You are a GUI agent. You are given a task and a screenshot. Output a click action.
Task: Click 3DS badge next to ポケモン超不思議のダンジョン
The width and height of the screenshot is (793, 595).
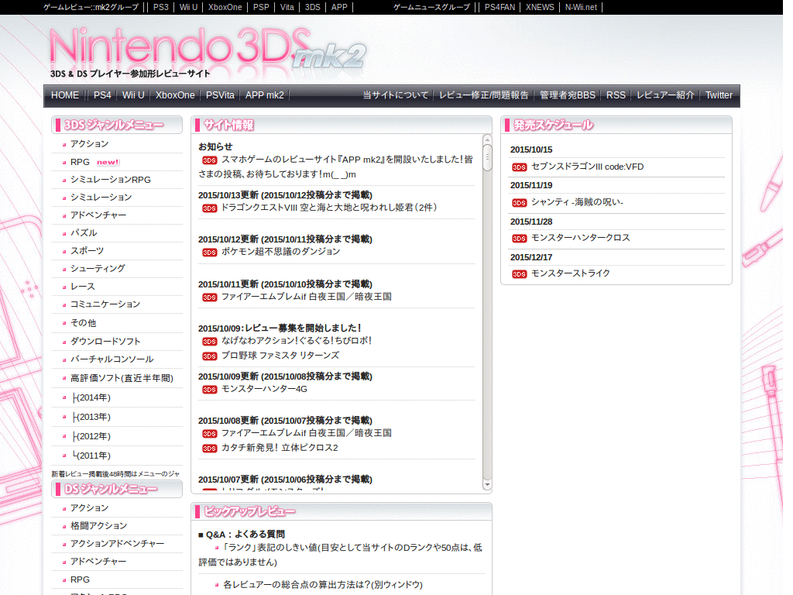point(209,253)
